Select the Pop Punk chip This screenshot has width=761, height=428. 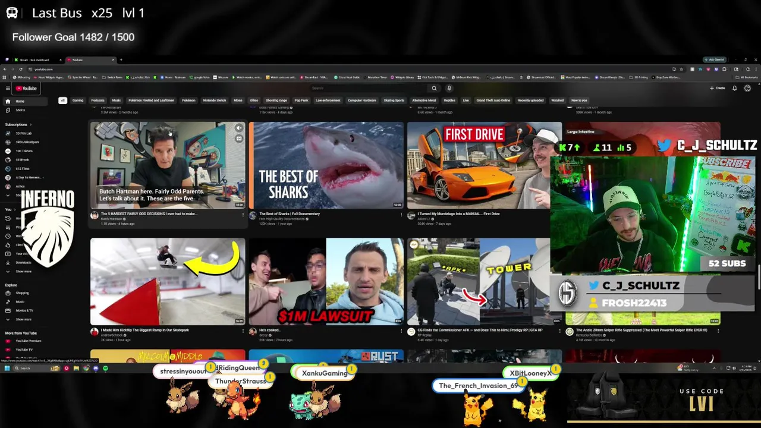[301, 100]
